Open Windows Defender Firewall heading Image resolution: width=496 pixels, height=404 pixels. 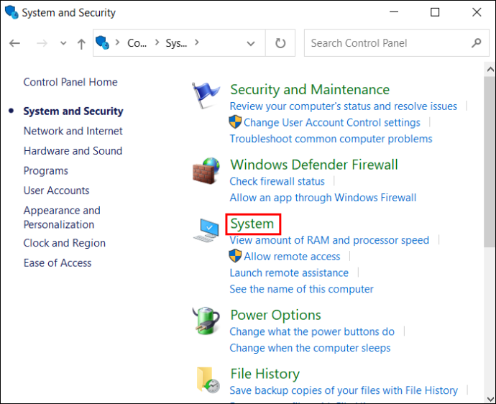point(314,165)
